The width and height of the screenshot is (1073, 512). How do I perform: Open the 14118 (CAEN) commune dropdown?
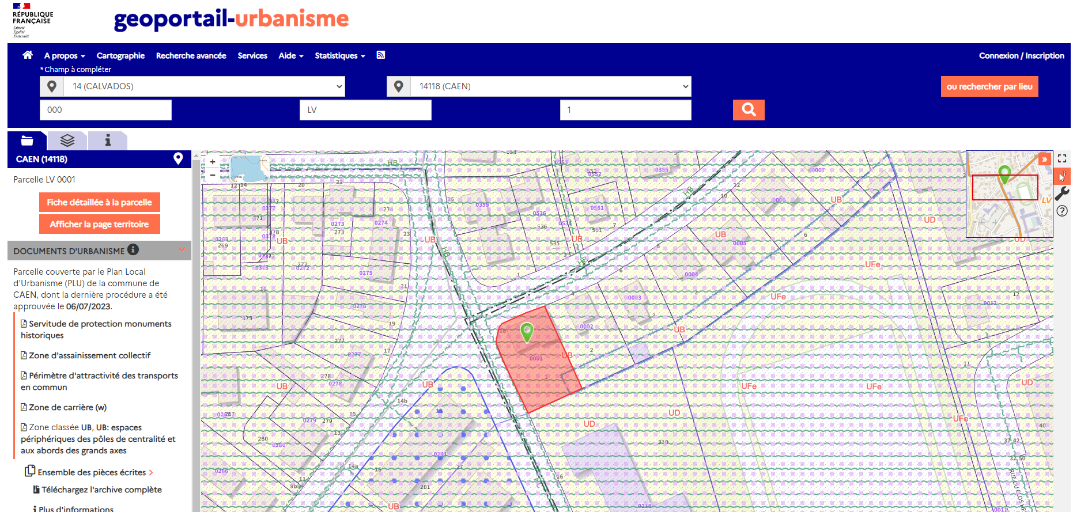551,86
